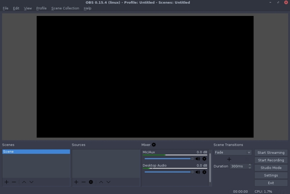This screenshot has width=290, height=194.
Task: Add a new source with plus icon
Action: point(76,182)
